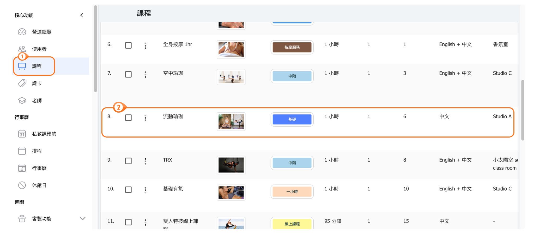Open the 老師 graduation cap icon
Viewport: 534px width, 234px height.
[x=22, y=101]
